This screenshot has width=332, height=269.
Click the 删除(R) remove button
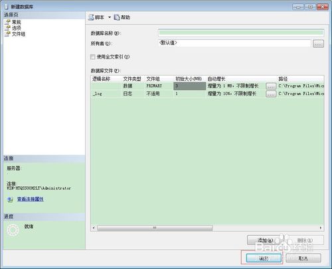(305, 240)
